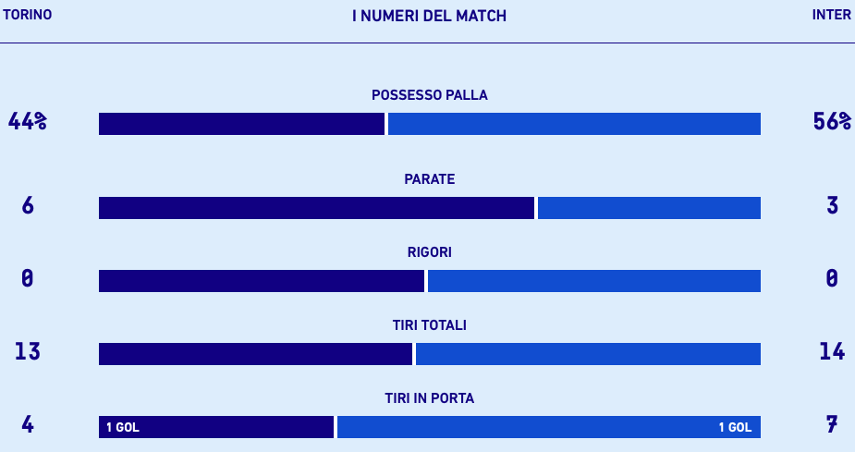Click Torino's dark possession bar segment
Viewport: 855px width, 452px height.
[x=241, y=124]
